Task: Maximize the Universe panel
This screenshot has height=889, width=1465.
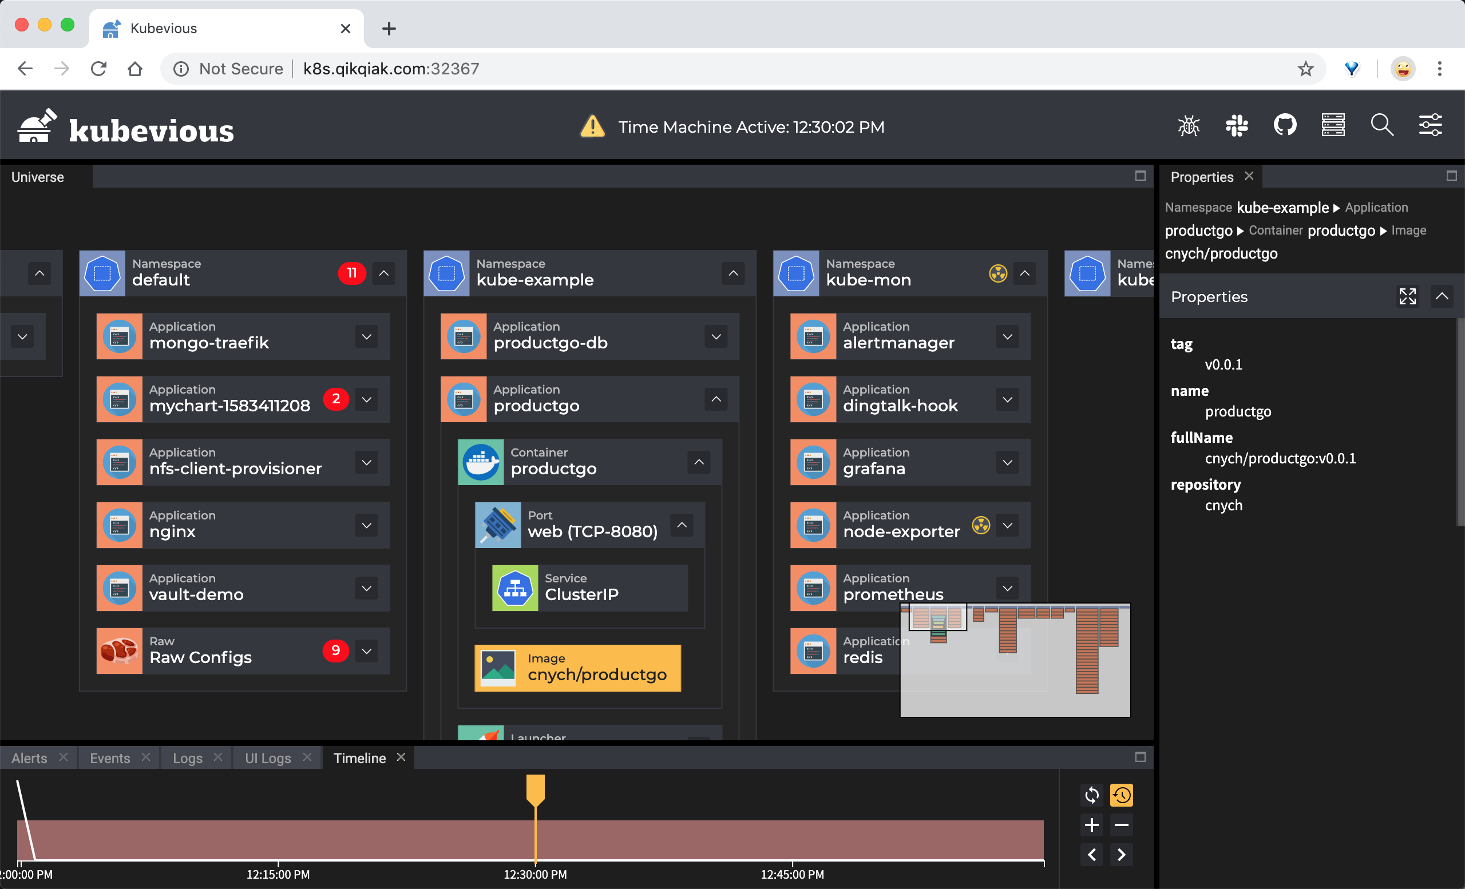Action: [x=1141, y=176]
